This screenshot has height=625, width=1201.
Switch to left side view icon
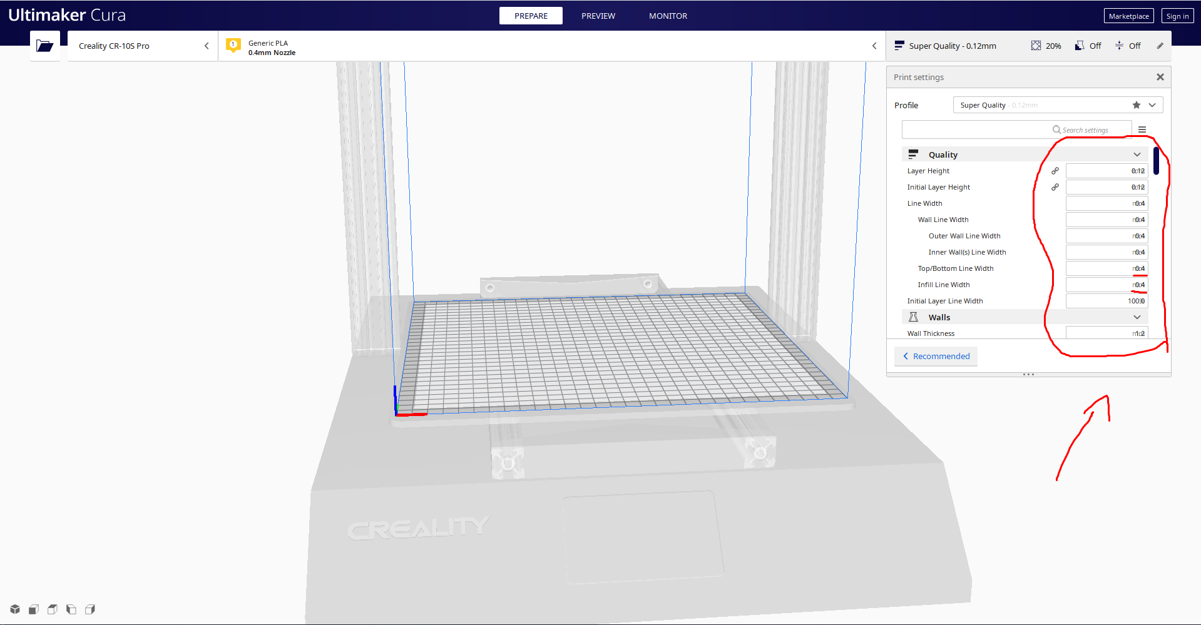[x=71, y=609]
